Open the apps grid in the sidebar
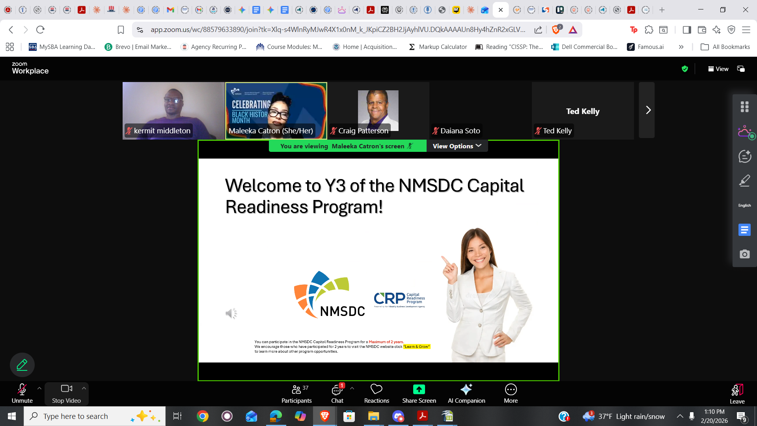Viewport: 757px width, 426px height. [x=744, y=106]
